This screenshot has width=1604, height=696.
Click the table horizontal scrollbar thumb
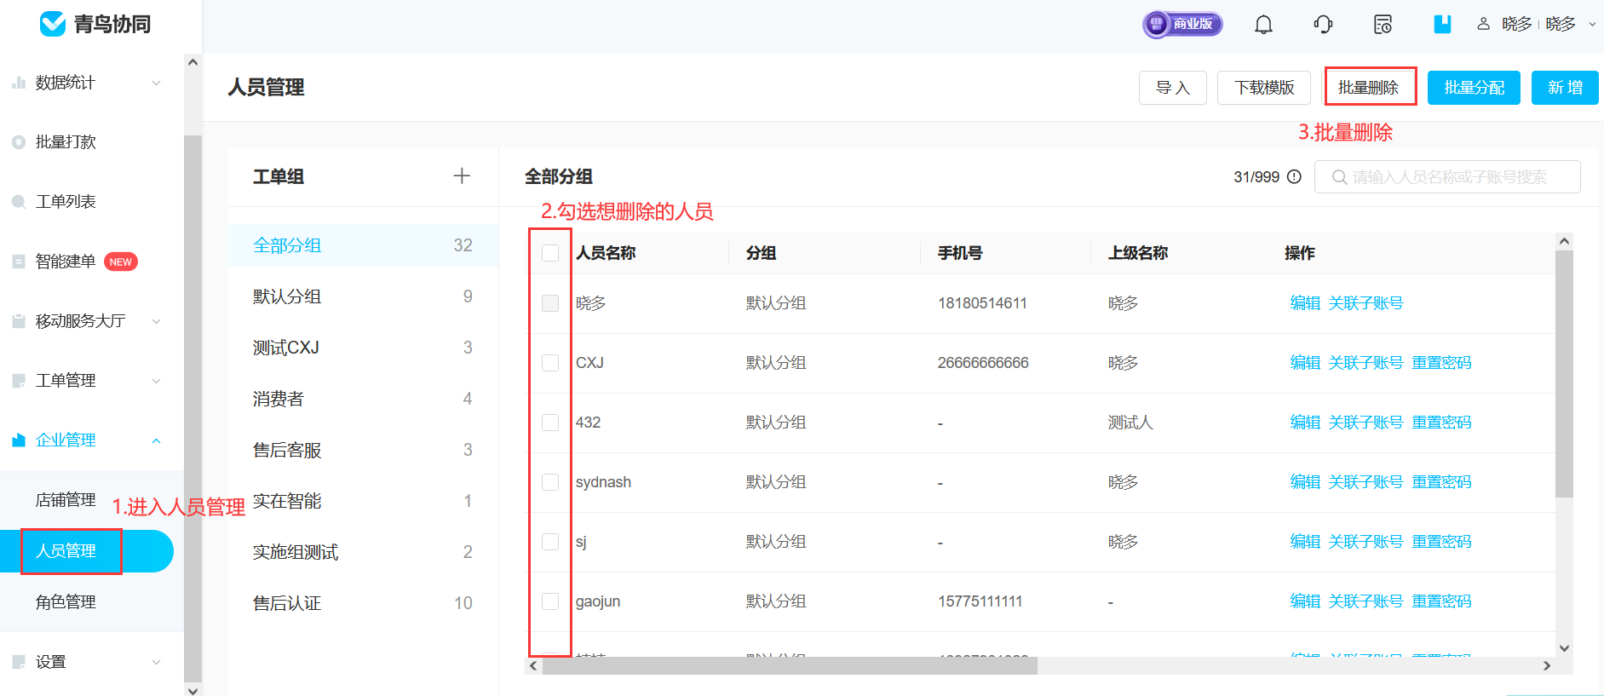pyautogui.click(x=790, y=666)
